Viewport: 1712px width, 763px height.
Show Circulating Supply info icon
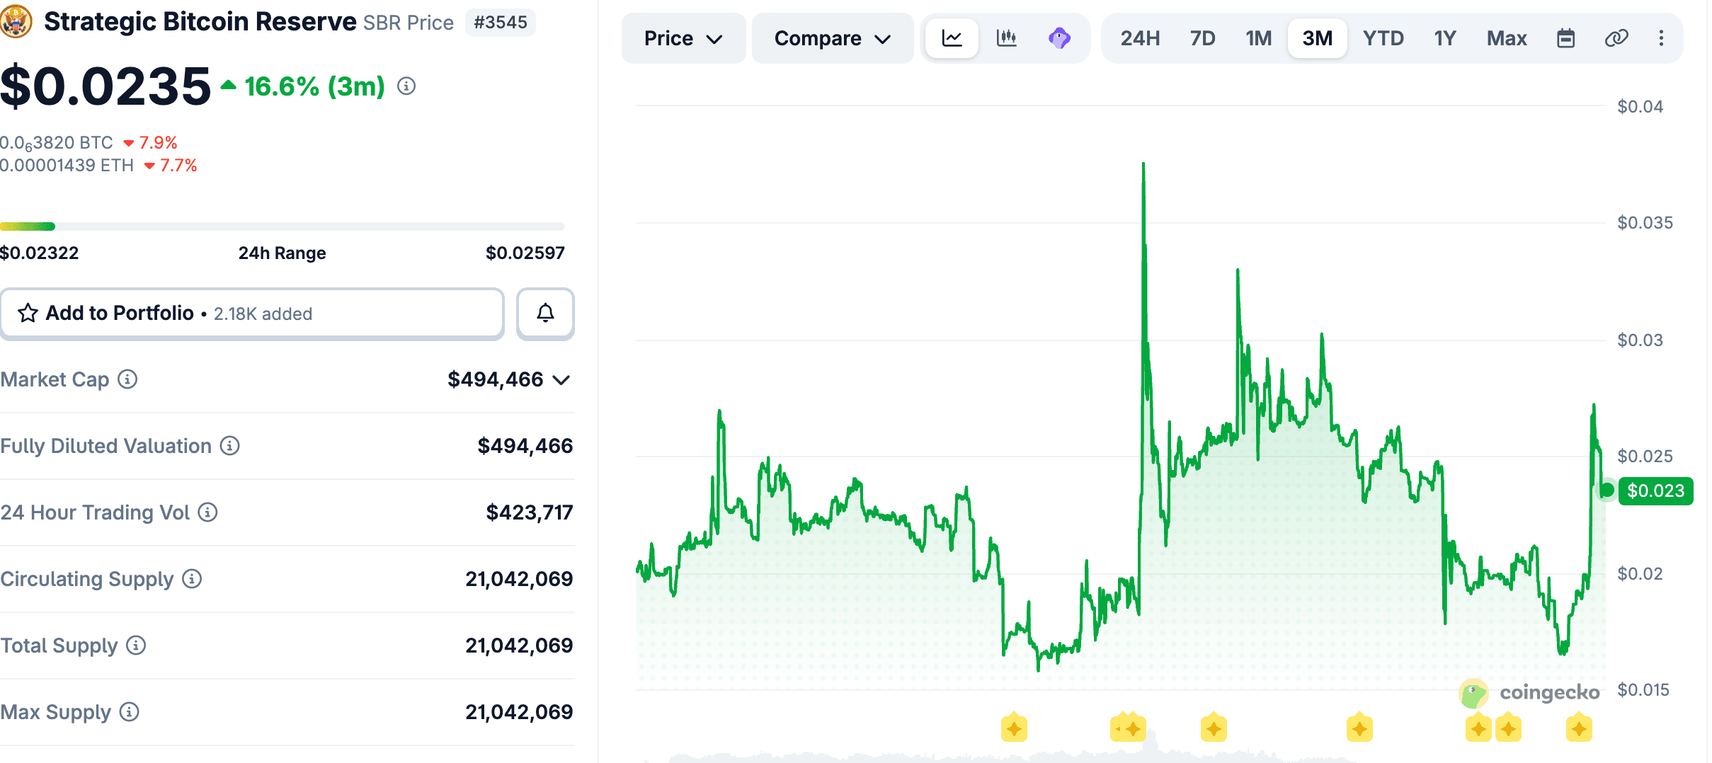coord(192,579)
